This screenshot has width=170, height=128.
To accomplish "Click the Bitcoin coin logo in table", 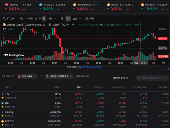I will point(2,121).
